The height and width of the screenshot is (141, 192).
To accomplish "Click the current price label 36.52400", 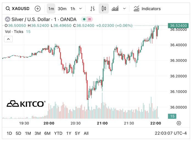I will coord(178,25).
